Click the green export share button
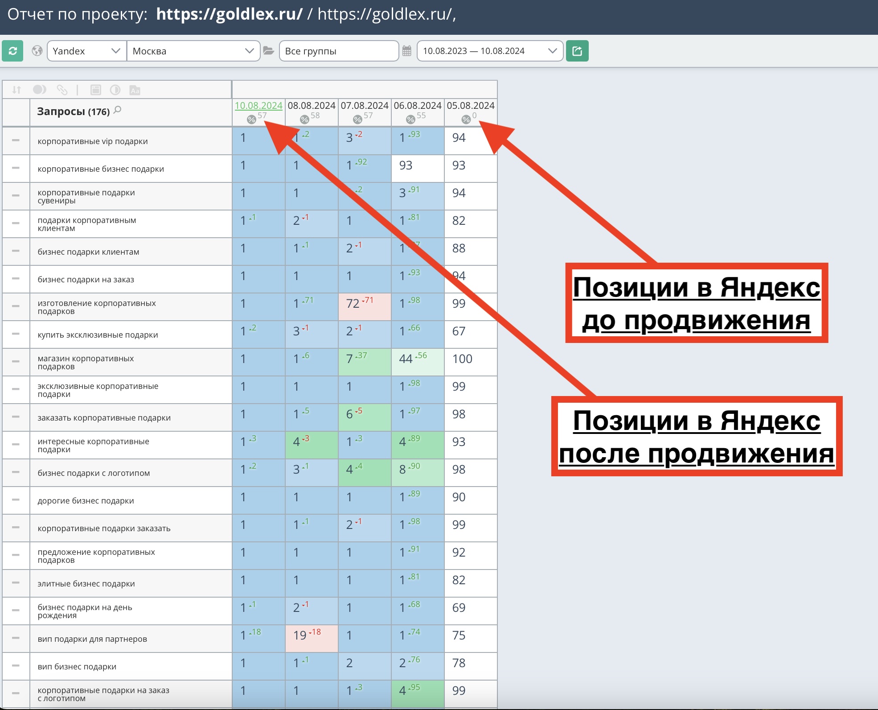This screenshot has width=878, height=710. 577,51
